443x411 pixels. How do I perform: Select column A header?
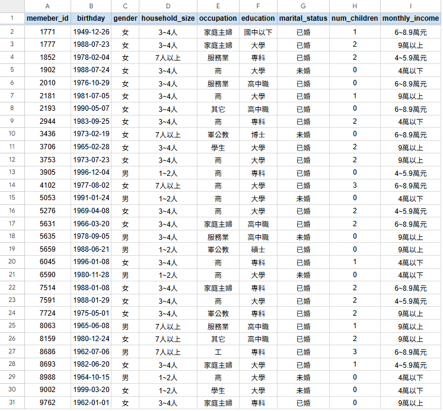coord(47,6)
